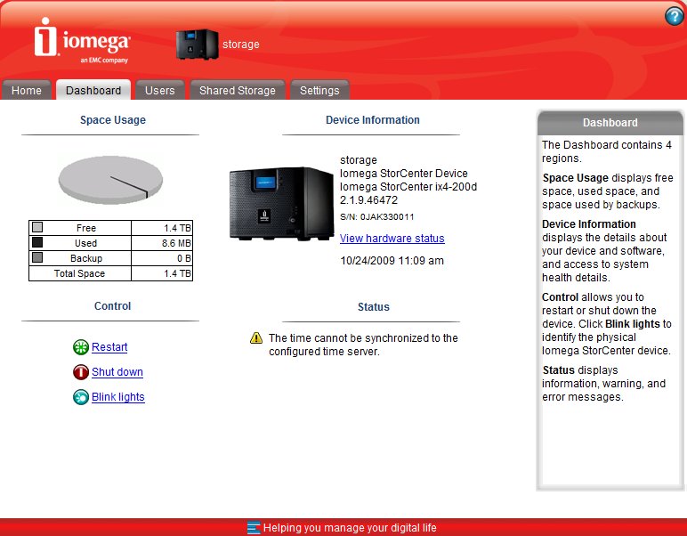Click the yellow warning status icon

click(256, 338)
